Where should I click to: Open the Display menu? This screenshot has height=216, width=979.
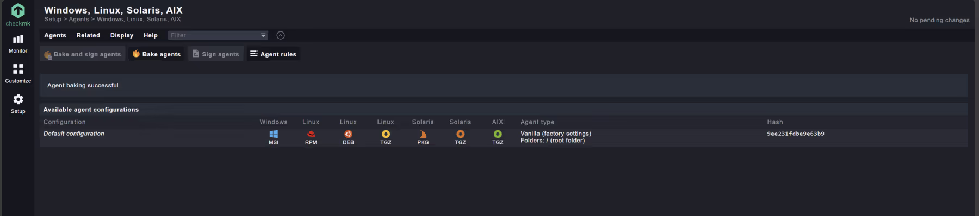[x=122, y=35]
